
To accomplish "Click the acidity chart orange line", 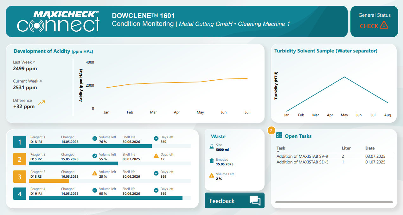I will tap(177, 83).
